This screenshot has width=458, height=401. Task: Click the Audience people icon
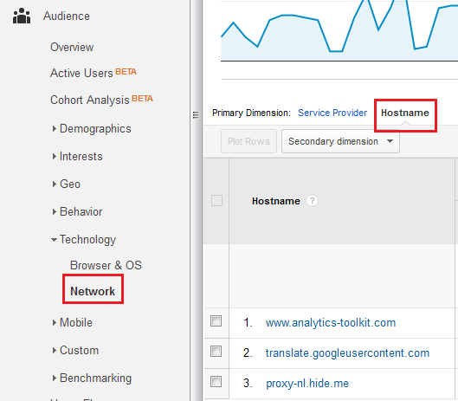point(22,16)
